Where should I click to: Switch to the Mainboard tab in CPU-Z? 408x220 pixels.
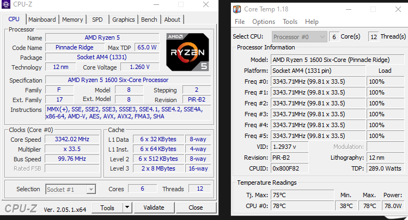pos(42,20)
